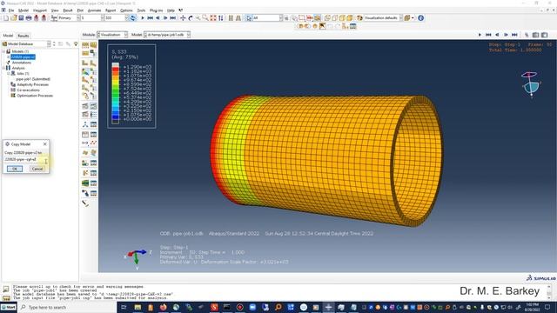Open the Viewport menu
The image size is (557, 313).
point(40,10)
